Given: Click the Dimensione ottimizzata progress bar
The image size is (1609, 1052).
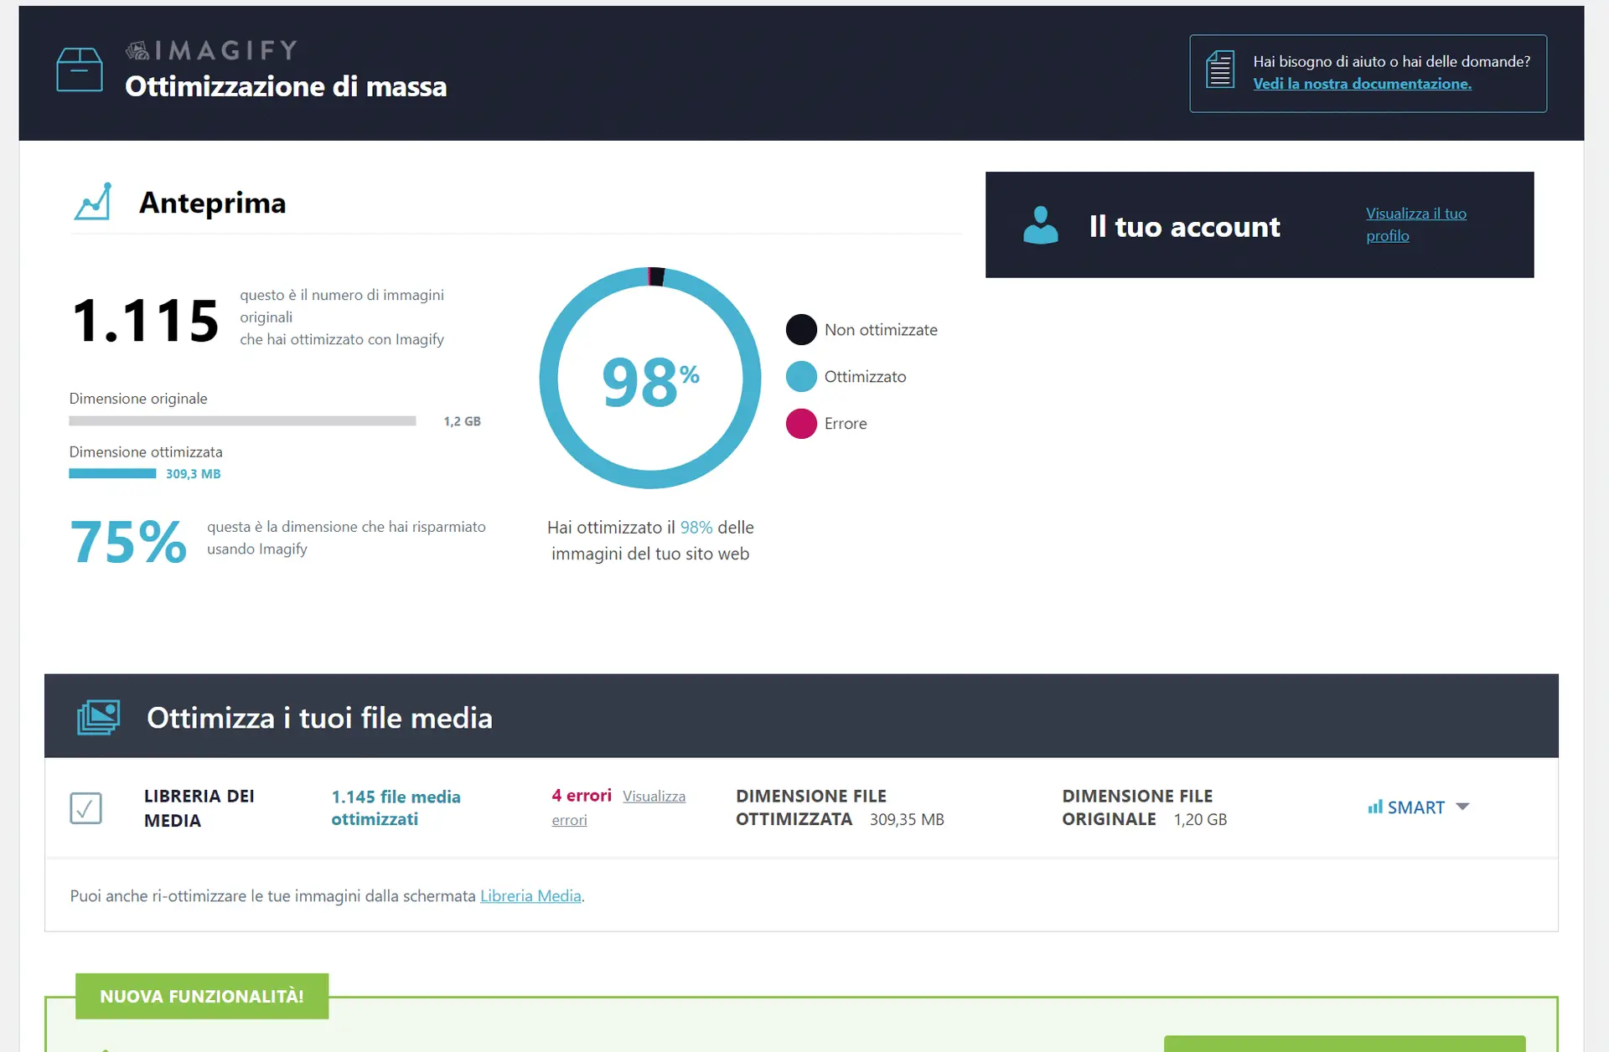Looking at the screenshot, I should click(x=113, y=473).
